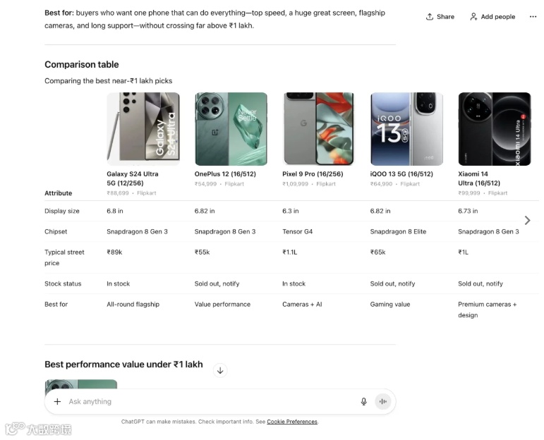This screenshot has height=440, width=544.
Task: Click the scroll-to-bottom down arrow
Action: [x=220, y=370]
